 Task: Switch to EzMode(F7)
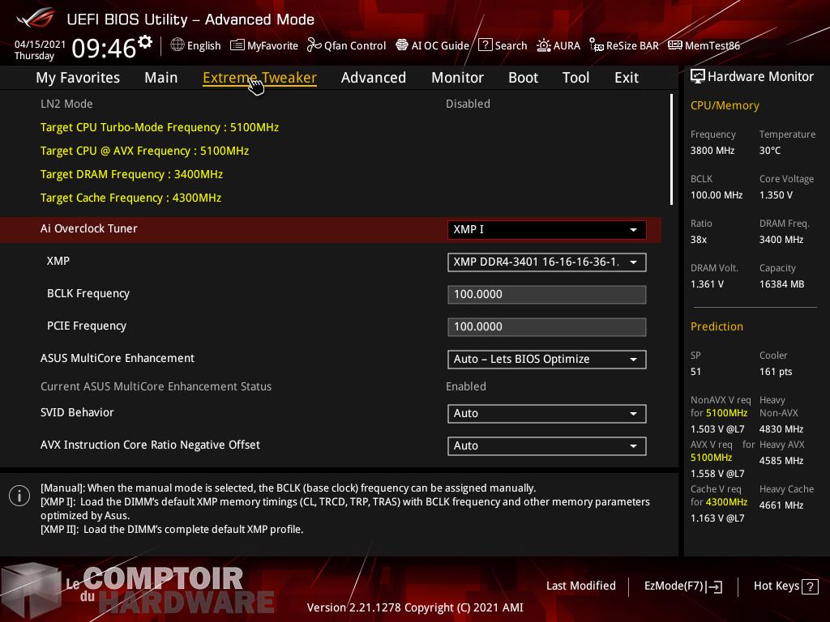pos(682,586)
